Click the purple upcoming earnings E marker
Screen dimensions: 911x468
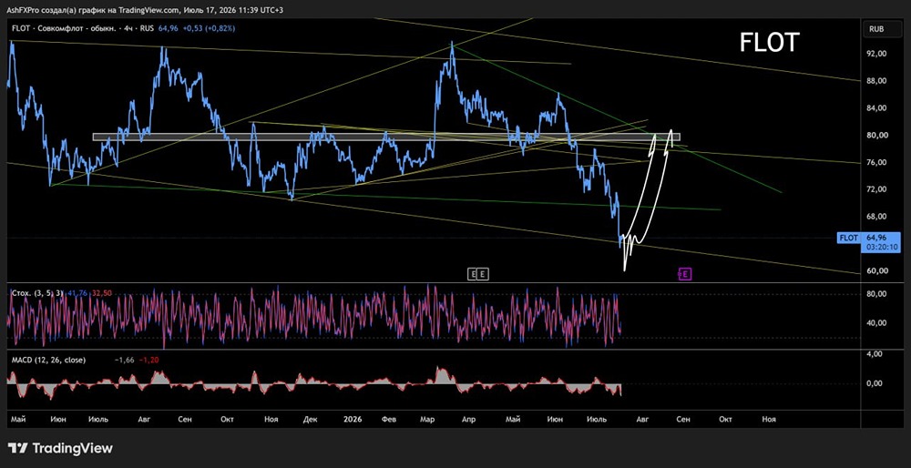coord(685,273)
